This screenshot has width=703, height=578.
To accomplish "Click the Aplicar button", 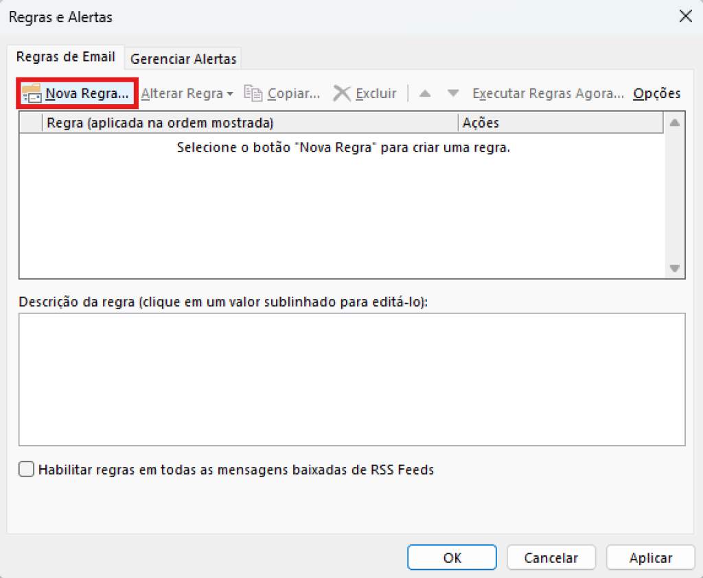I will 651,557.
